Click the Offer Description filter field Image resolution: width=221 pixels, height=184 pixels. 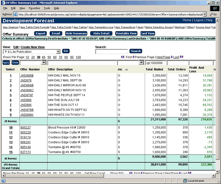(x=82, y=63)
